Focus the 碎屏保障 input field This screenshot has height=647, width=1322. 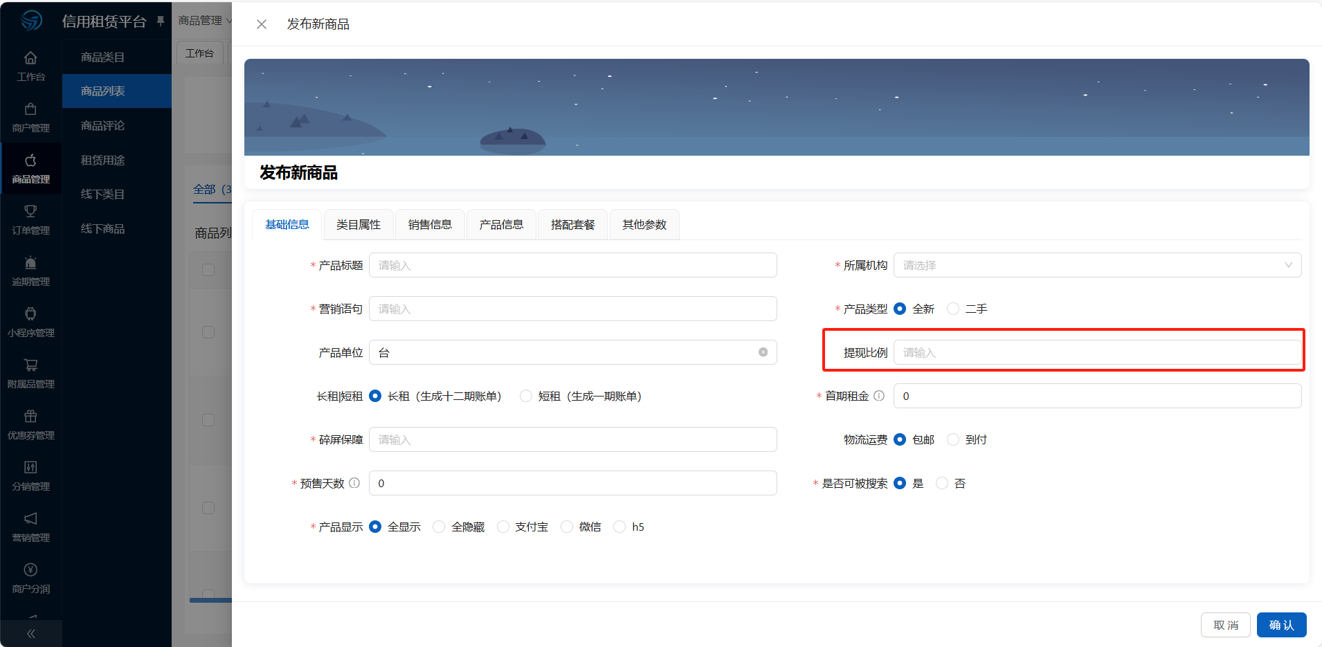pos(573,439)
